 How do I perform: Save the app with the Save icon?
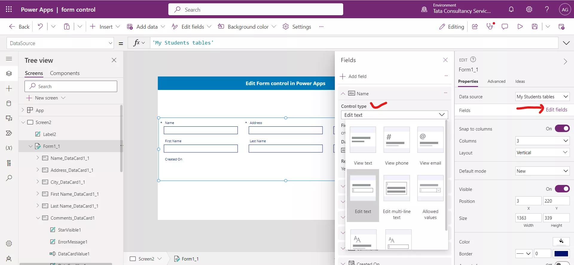[x=535, y=27]
